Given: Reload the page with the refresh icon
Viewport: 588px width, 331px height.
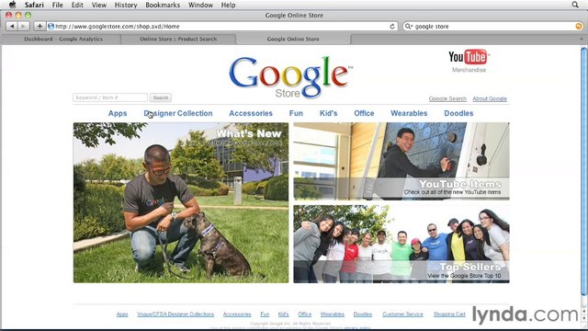Looking at the screenshot, I should point(392,27).
